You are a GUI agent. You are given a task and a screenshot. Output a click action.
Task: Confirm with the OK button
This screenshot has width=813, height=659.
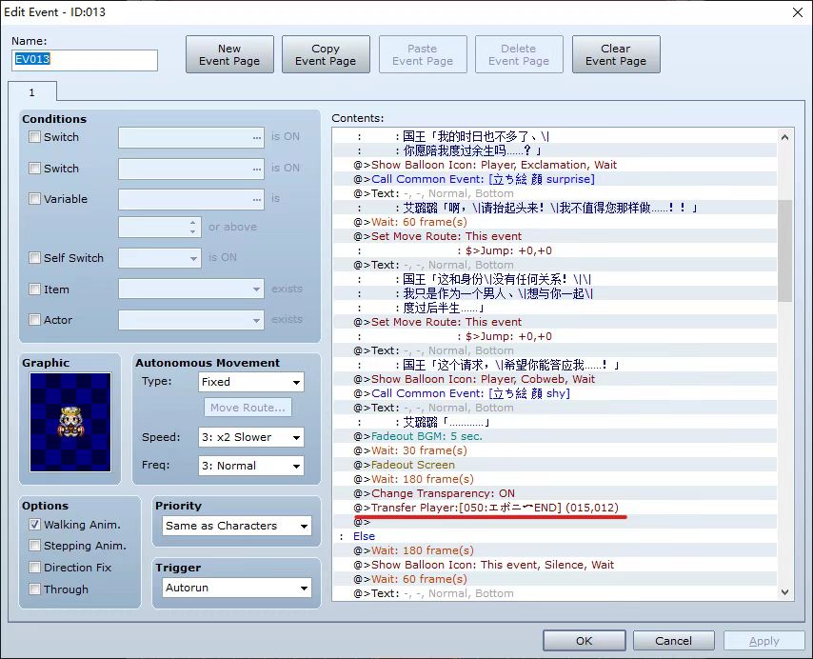(585, 641)
